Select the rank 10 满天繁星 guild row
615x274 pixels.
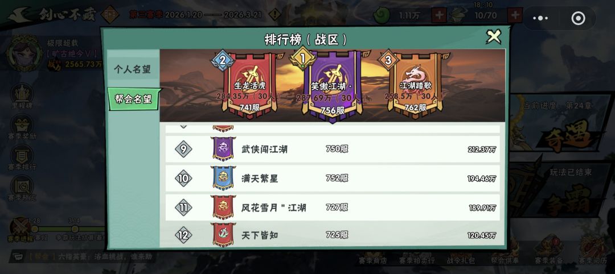(332, 178)
